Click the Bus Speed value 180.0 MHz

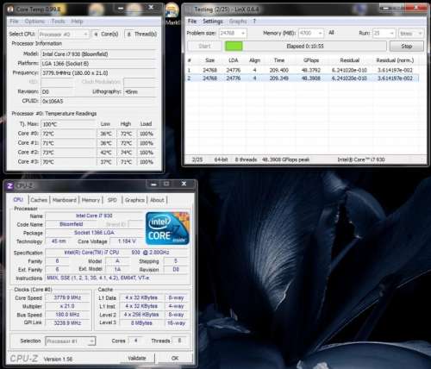67,315
